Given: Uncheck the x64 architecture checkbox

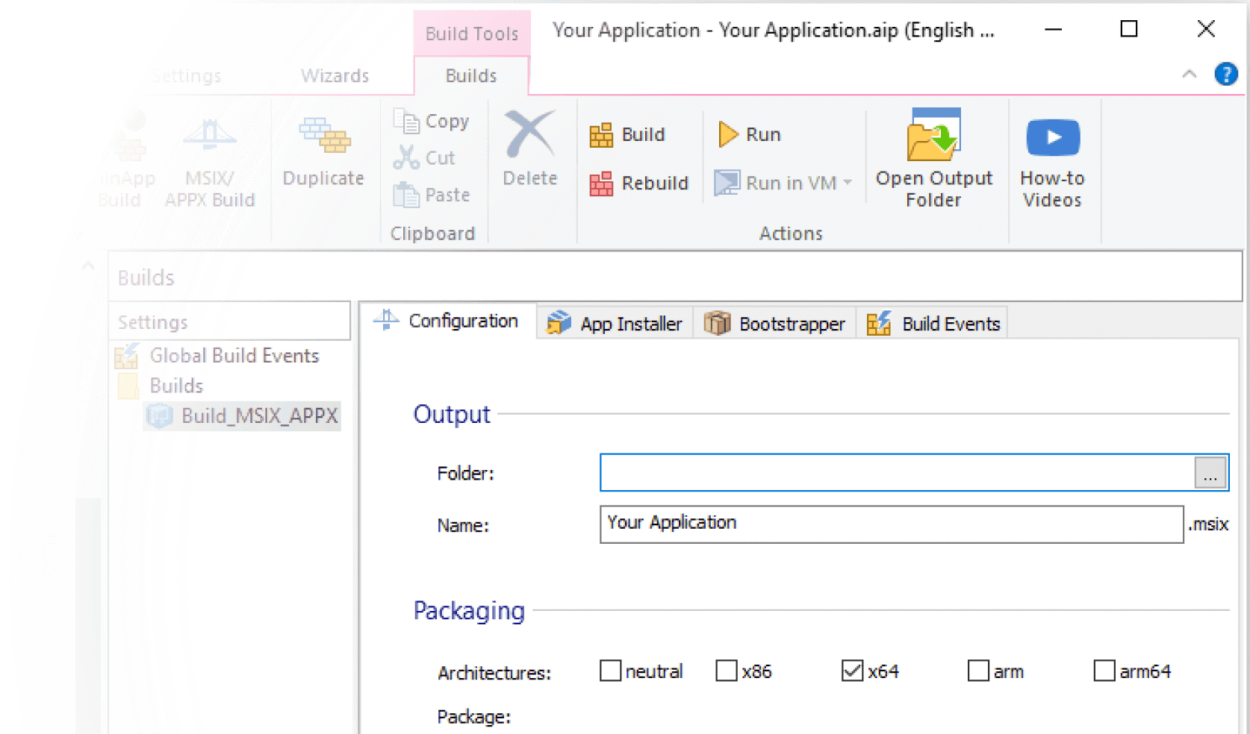Looking at the screenshot, I should [x=853, y=671].
